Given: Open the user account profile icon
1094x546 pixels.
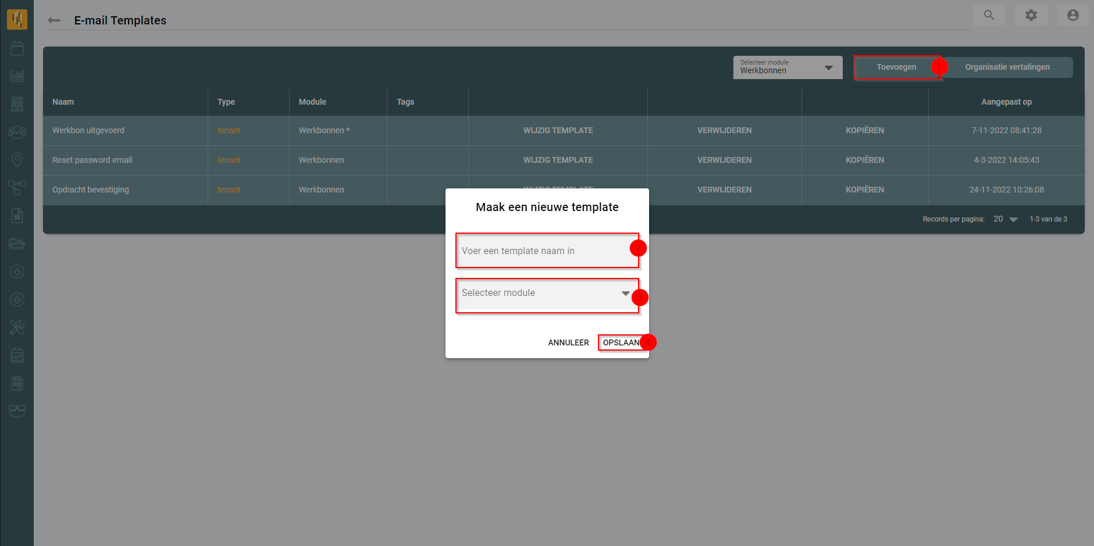Looking at the screenshot, I should (x=1072, y=15).
